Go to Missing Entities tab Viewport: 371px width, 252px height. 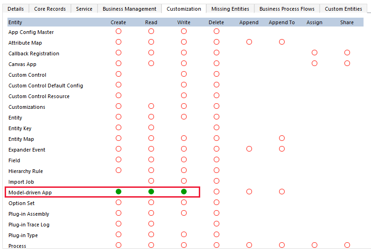click(x=230, y=9)
